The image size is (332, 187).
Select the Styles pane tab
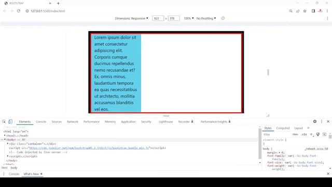click(268, 128)
